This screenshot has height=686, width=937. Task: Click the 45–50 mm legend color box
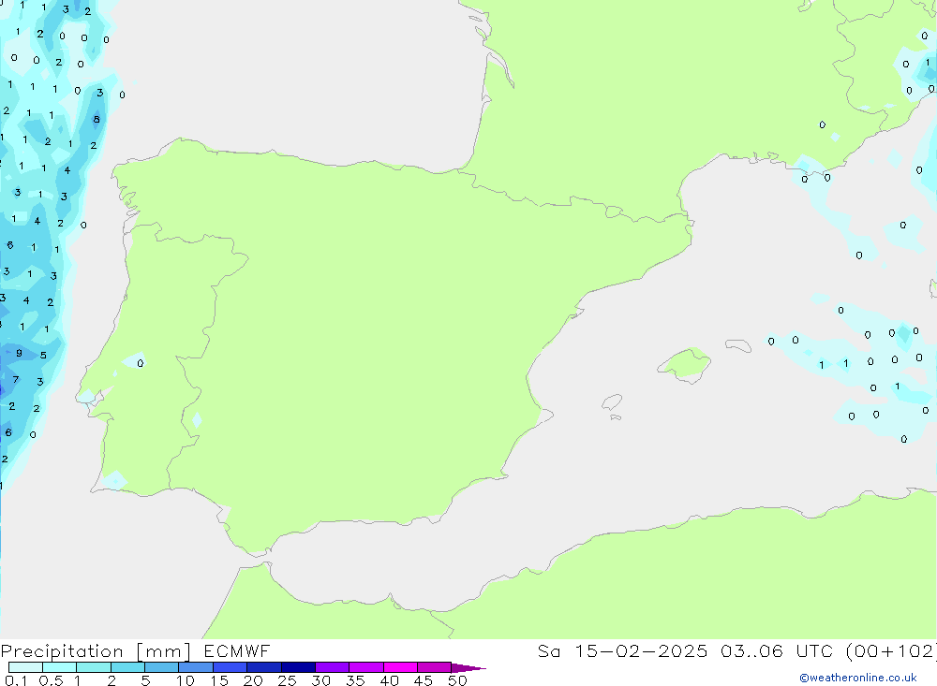434,667
